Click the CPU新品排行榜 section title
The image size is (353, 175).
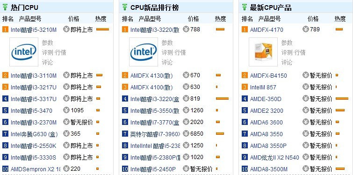pos(155,7)
